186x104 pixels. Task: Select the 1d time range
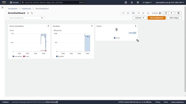coord(138,13)
